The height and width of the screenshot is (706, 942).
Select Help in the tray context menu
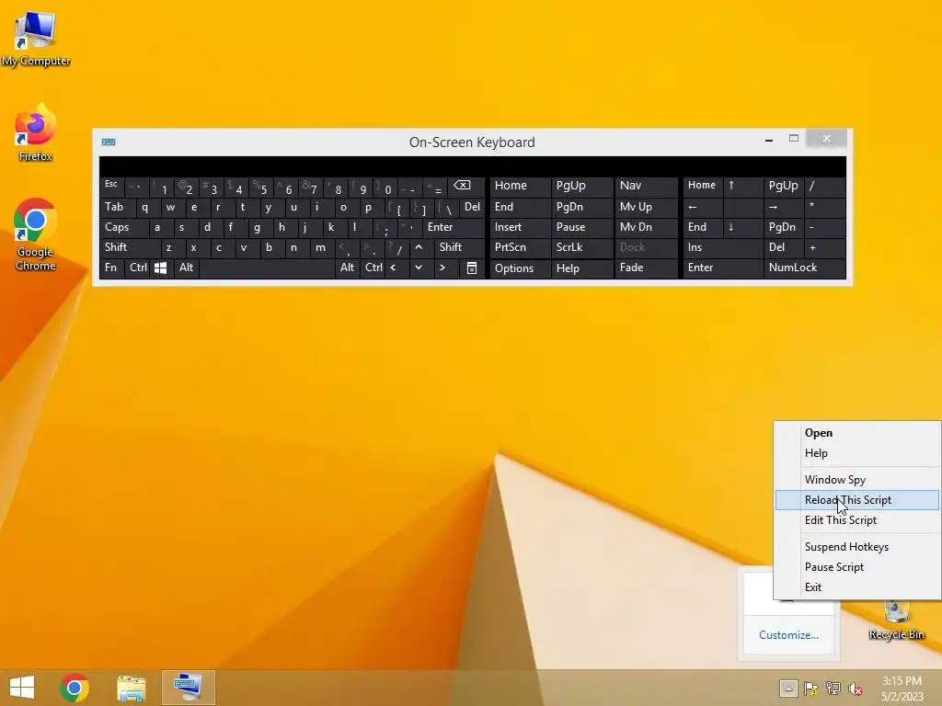[856, 453]
